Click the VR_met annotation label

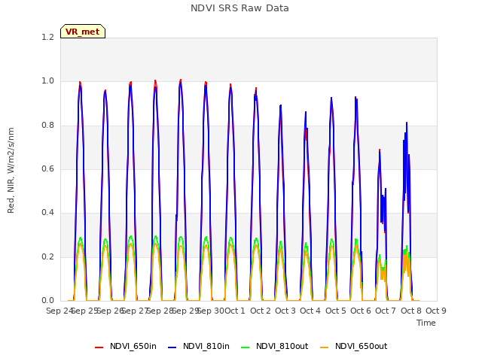(x=83, y=32)
